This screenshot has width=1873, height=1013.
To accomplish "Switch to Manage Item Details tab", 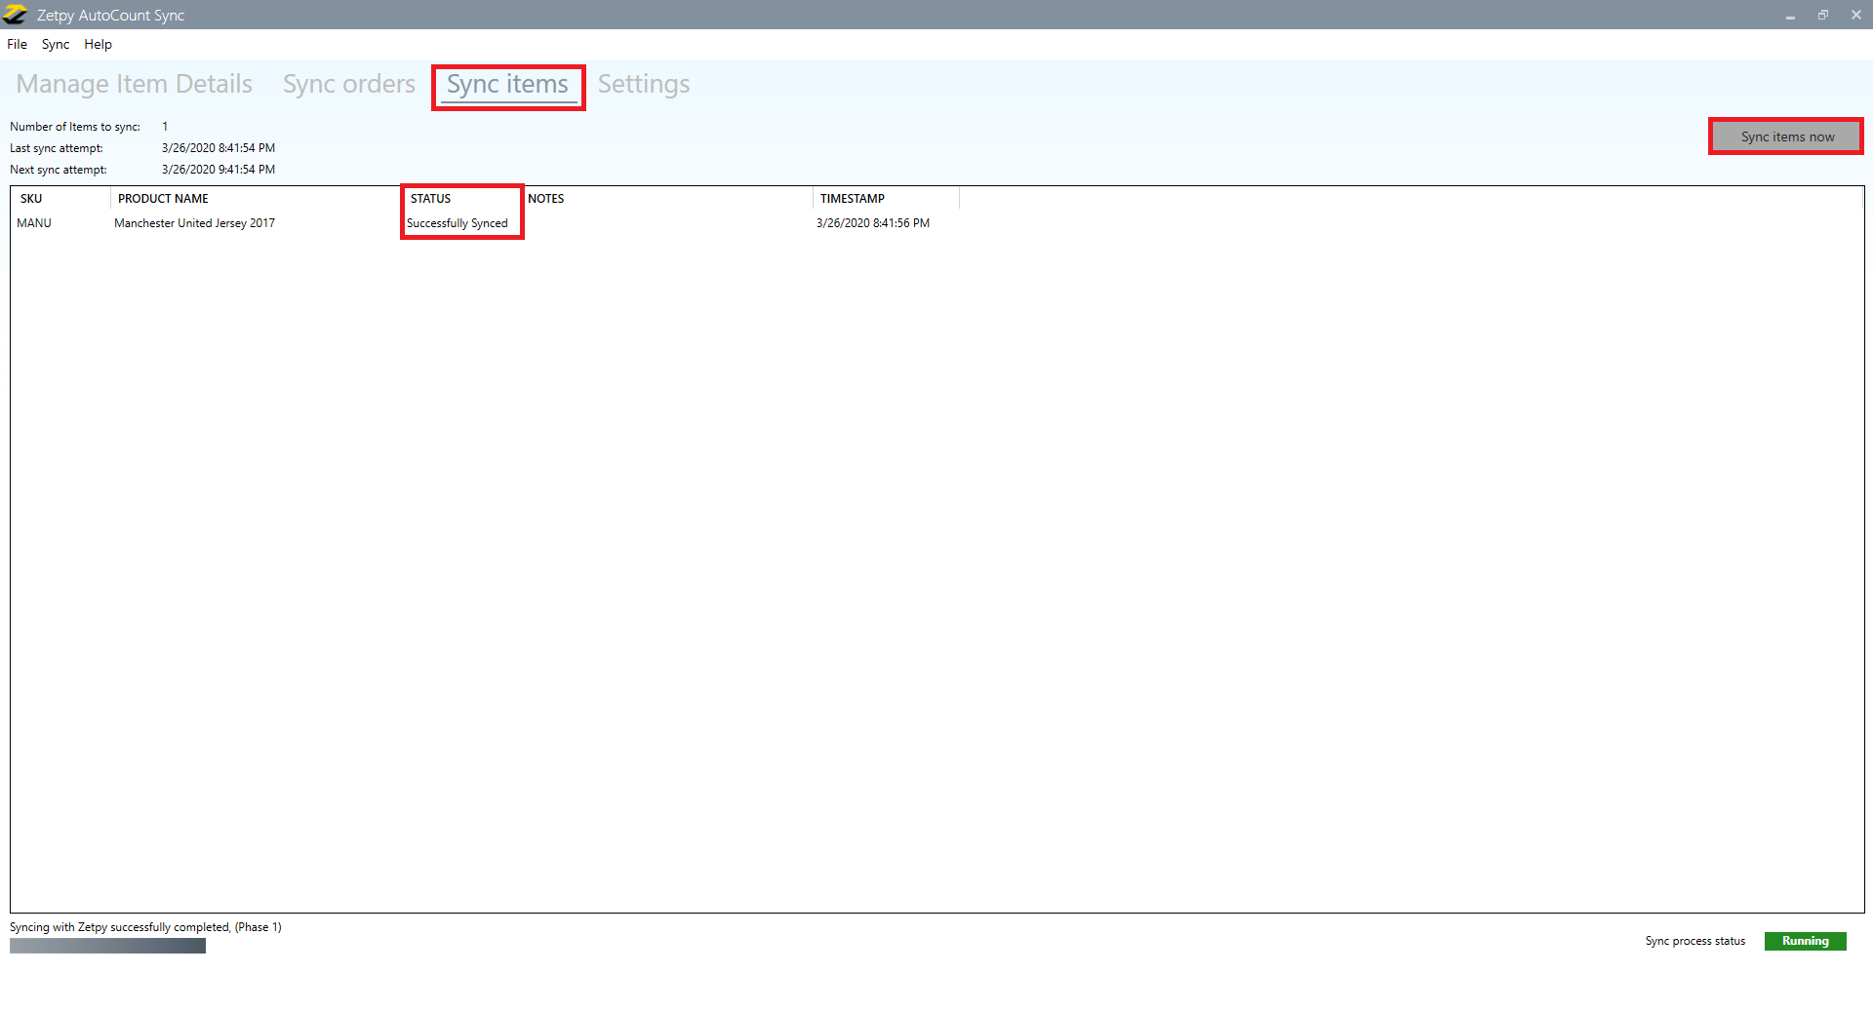I will pyautogui.click(x=135, y=84).
